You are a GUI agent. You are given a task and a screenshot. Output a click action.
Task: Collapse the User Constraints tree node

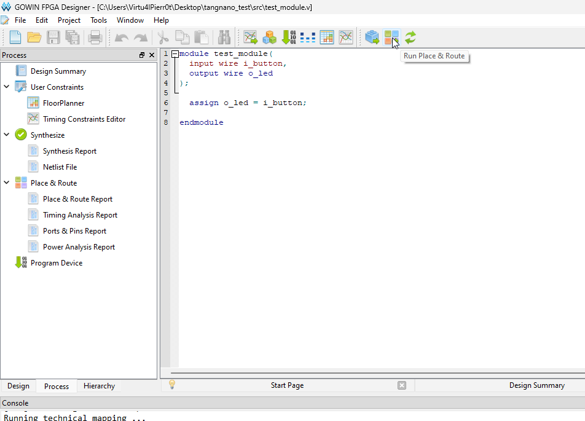[x=7, y=87]
